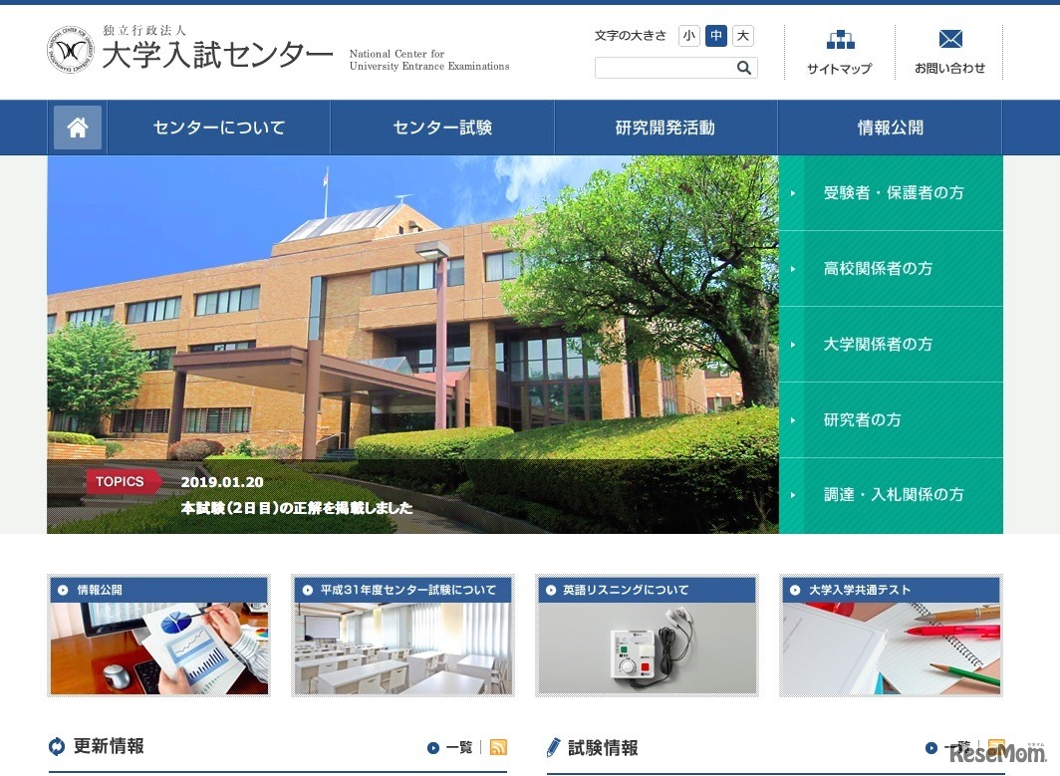Viewport: 1060px width, 776px height.
Task: Open the センター試験 menu item
Action: (440, 128)
